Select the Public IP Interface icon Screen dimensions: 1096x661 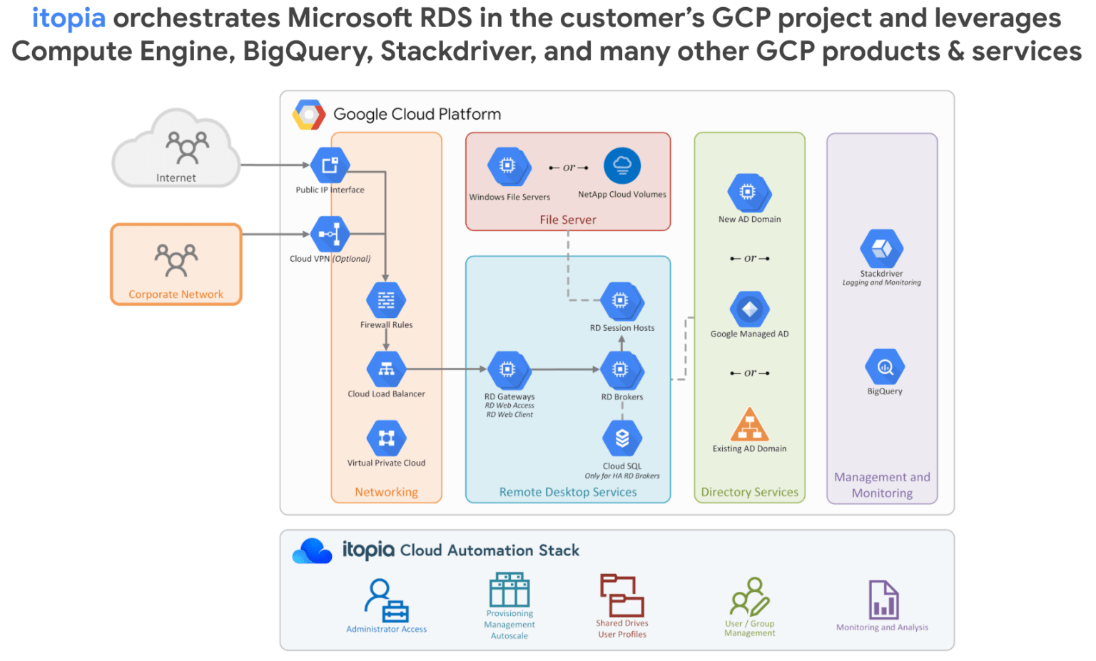[330, 165]
